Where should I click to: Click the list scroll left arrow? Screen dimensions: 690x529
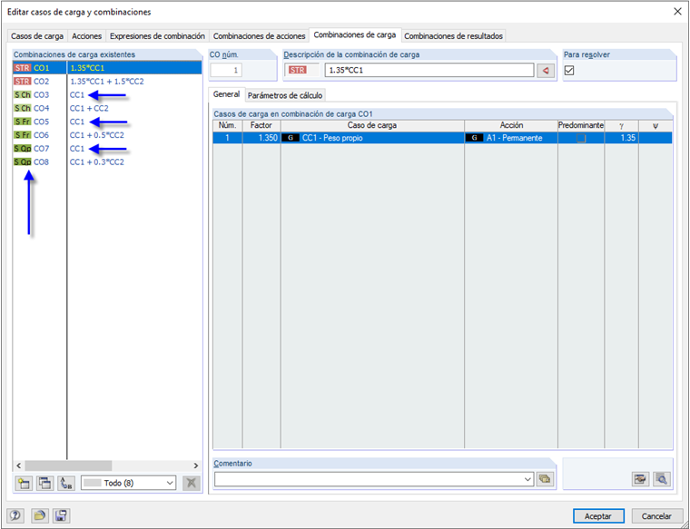pos(18,465)
